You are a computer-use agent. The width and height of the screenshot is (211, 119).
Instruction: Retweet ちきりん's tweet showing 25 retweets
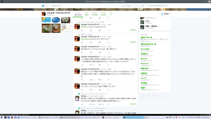point(91,104)
